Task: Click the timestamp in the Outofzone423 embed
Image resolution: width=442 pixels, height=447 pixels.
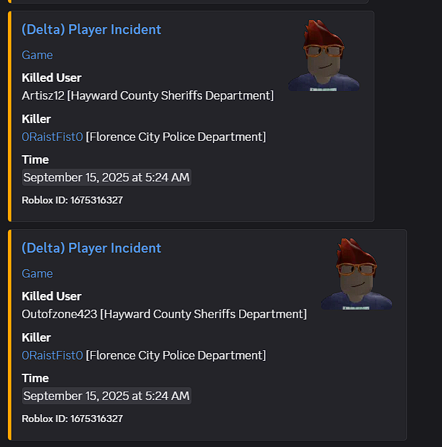Action: pyautogui.click(x=106, y=396)
